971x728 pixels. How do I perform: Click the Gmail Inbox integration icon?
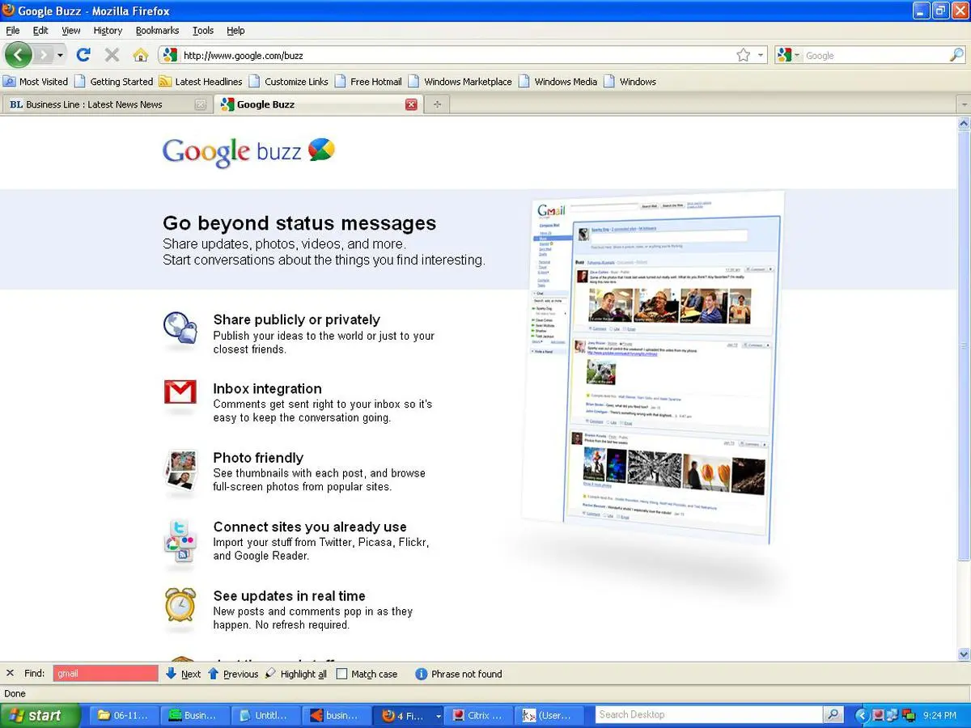tap(180, 392)
